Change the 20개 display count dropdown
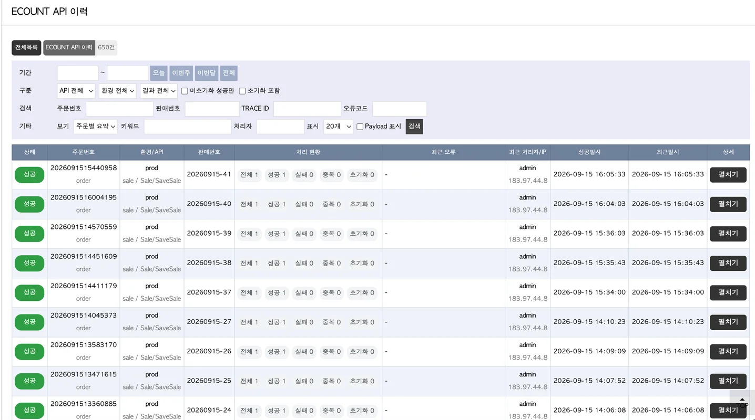Image resolution: width=755 pixels, height=420 pixels. (x=338, y=127)
